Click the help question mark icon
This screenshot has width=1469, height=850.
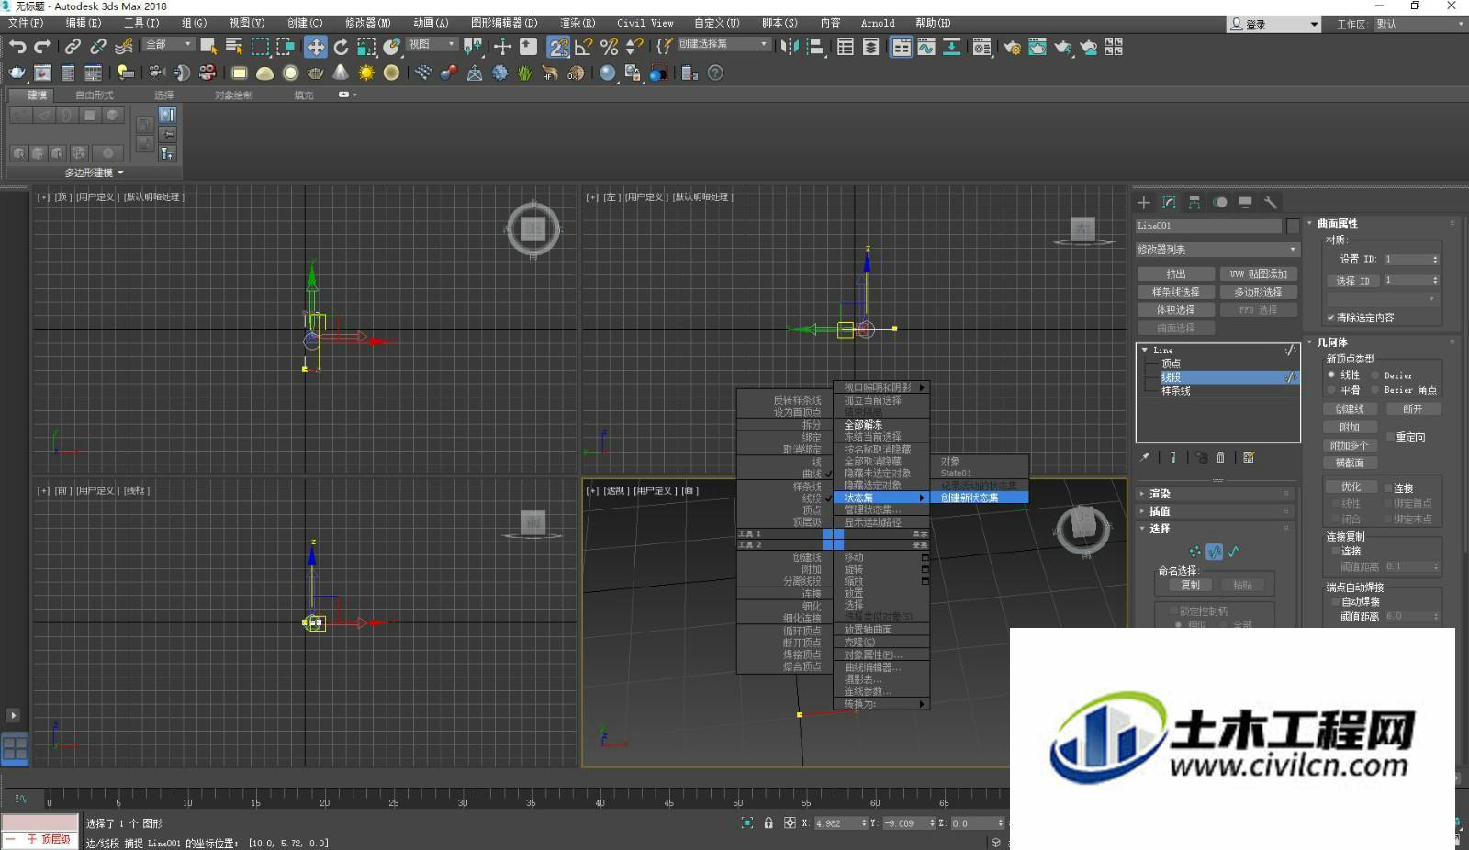[716, 73]
